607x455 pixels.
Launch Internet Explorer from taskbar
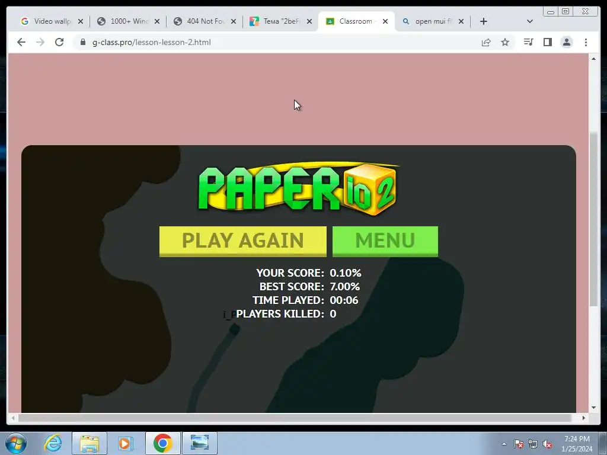tap(53, 443)
